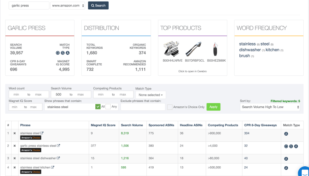Open external link for 'stainless steel kitchen'
The image size is (309, 176).
point(53,167)
